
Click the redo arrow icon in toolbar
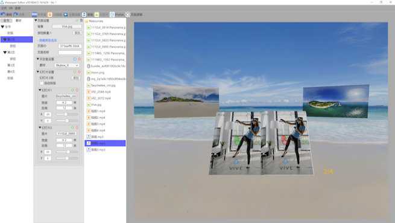coord(16,15)
